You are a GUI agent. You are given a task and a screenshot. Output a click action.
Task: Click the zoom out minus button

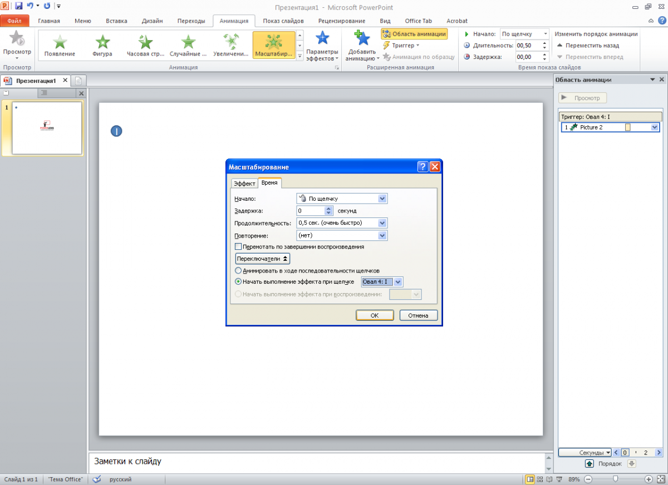pyautogui.click(x=588, y=479)
